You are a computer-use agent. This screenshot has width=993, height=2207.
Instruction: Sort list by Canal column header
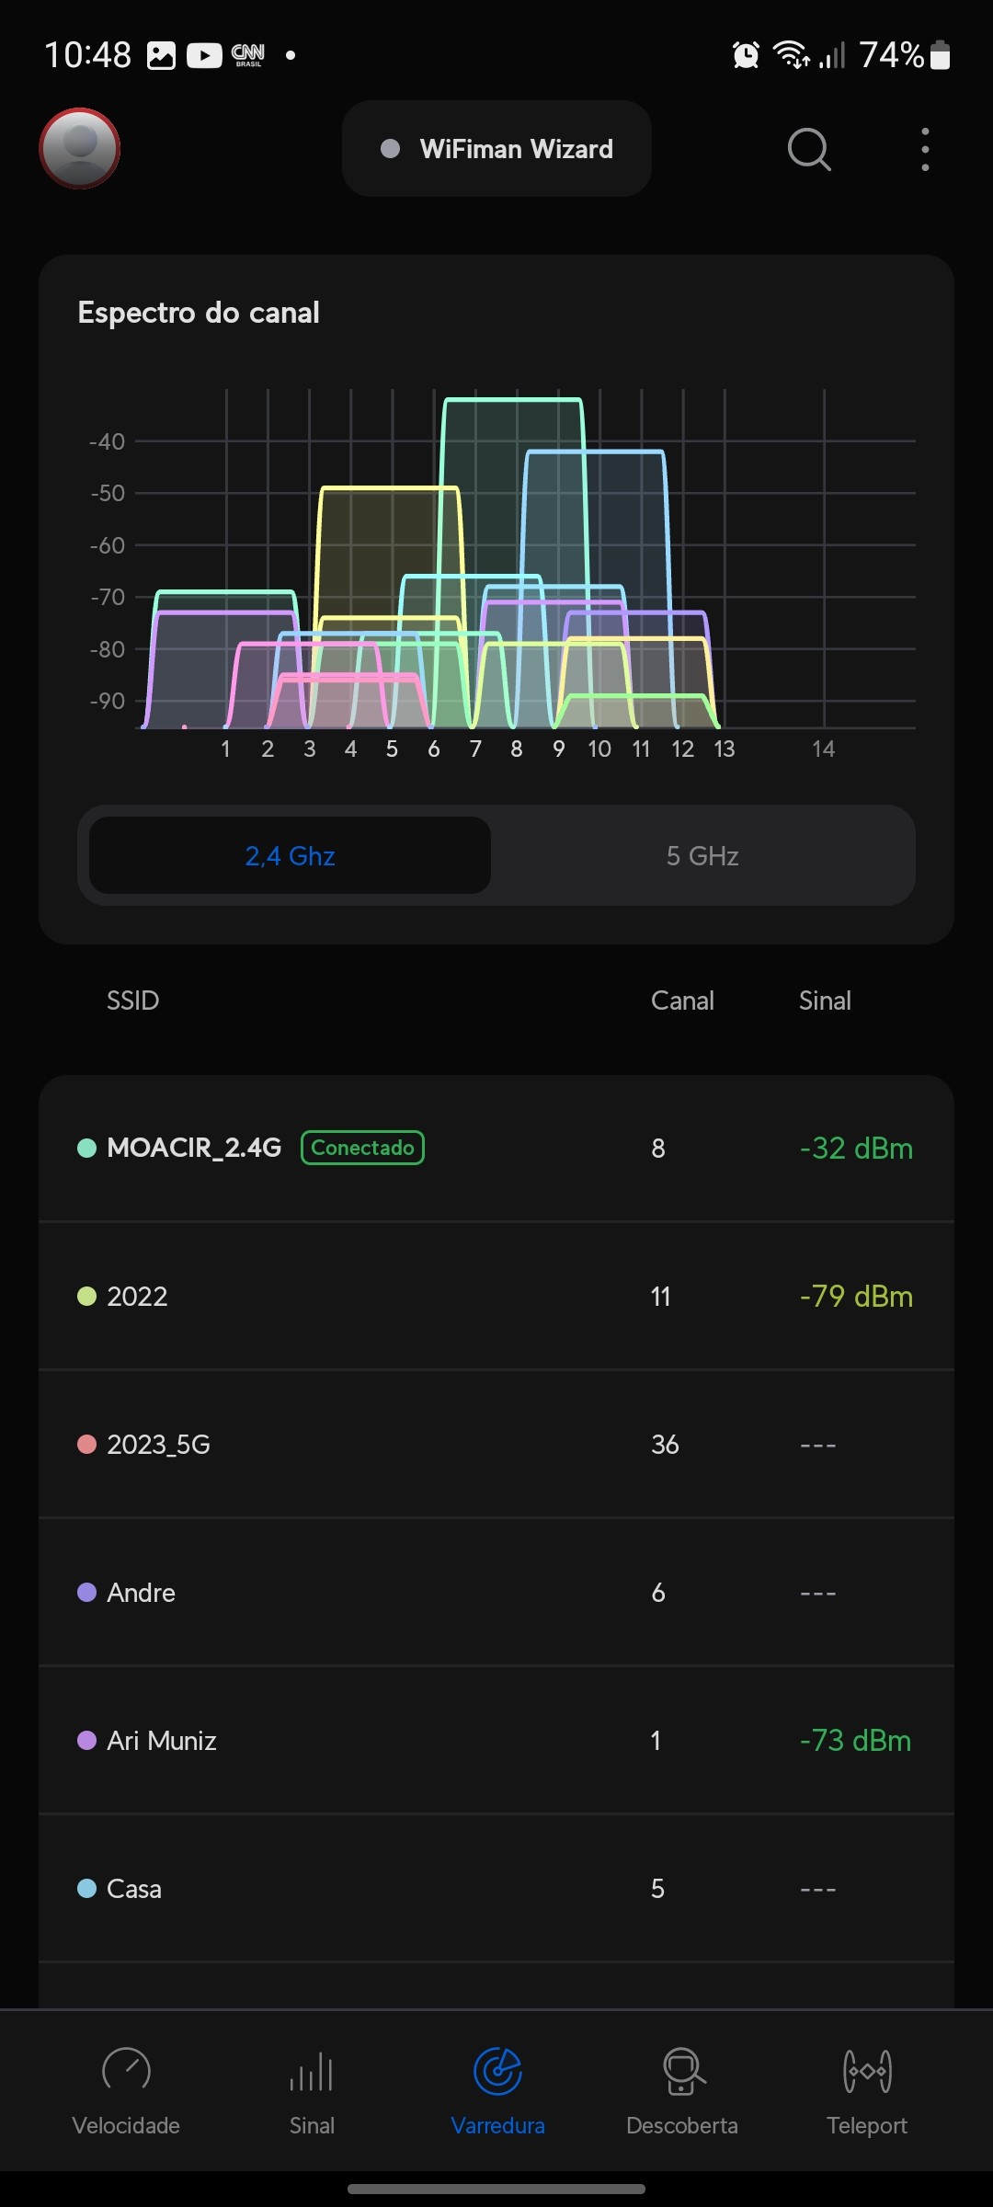point(682,1001)
